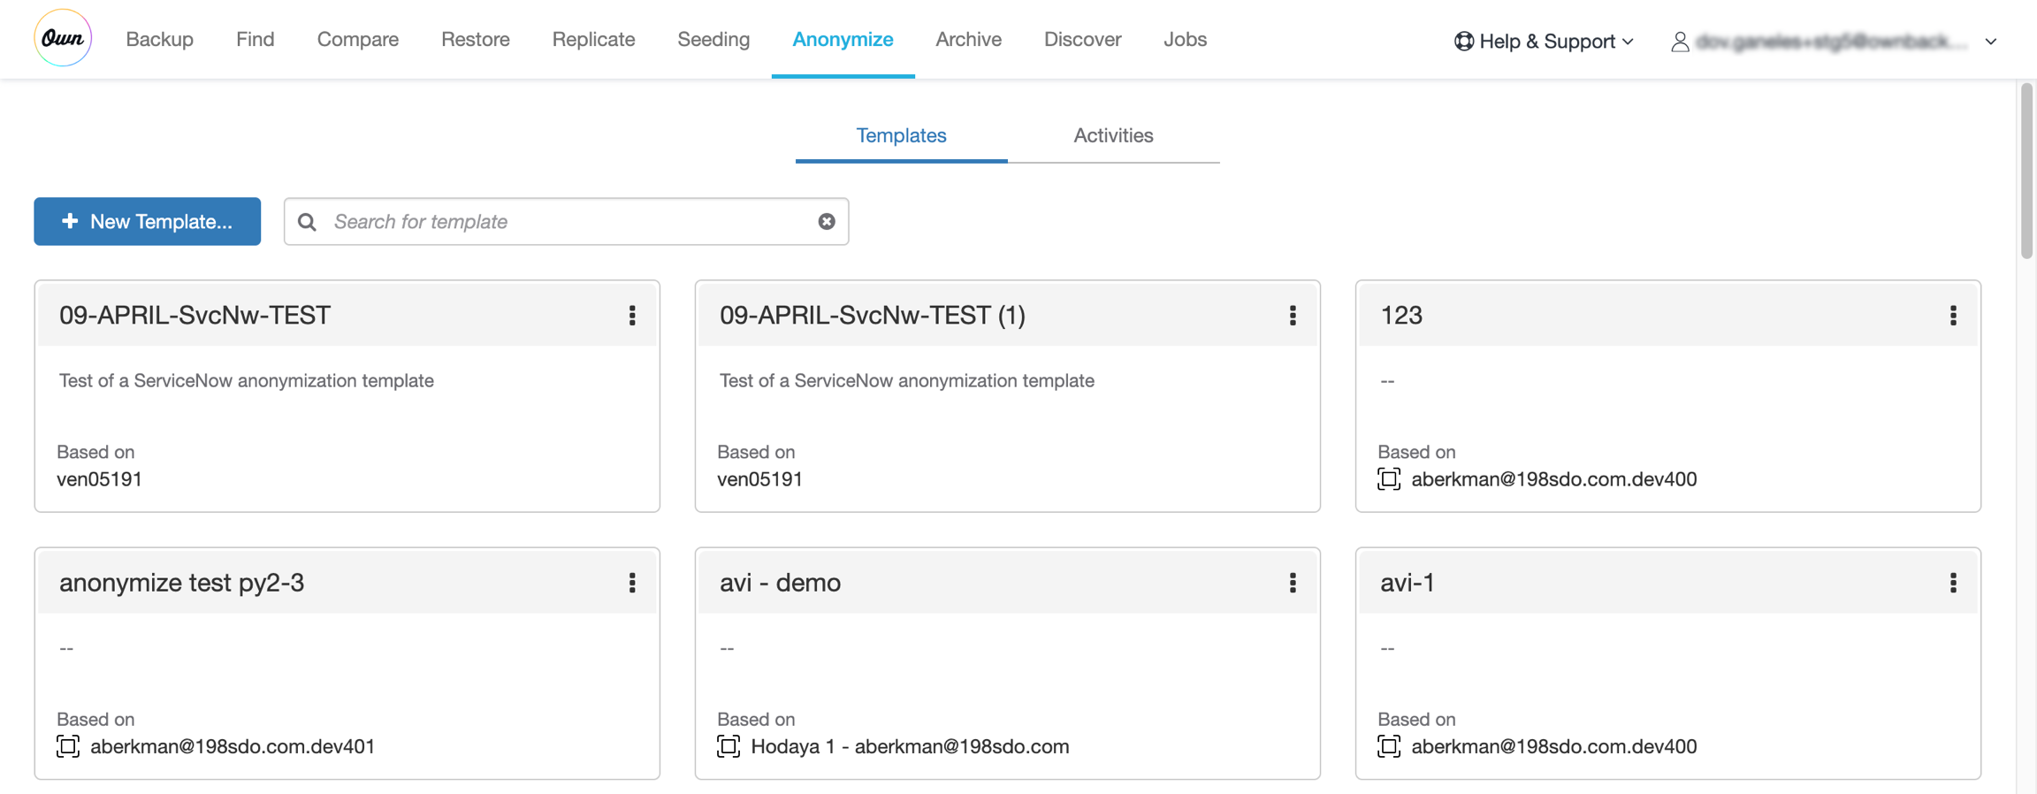Click the 123 template title
This screenshot has width=2037, height=794.
(x=1401, y=315)
